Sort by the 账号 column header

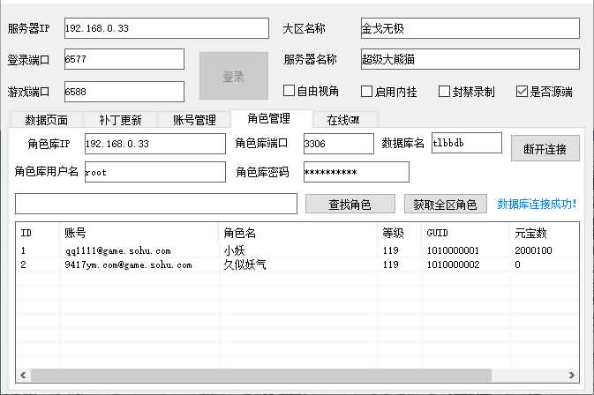[x=139, y=233]
